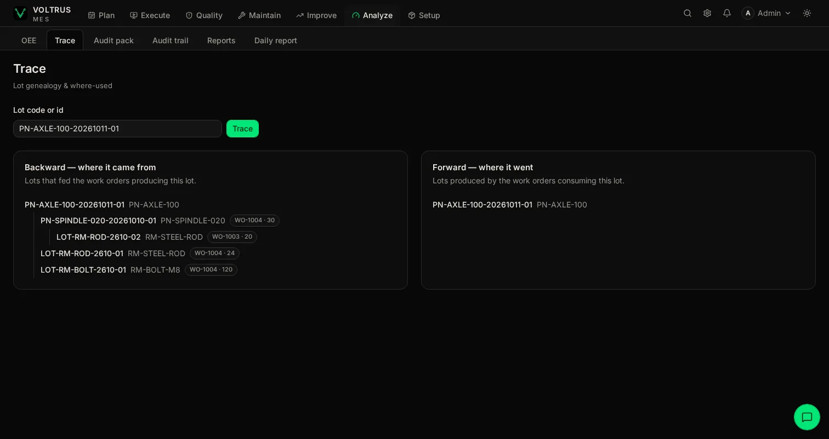
Task: Click the WO-1004 · 30 badge
Action: tap(254, 221)
